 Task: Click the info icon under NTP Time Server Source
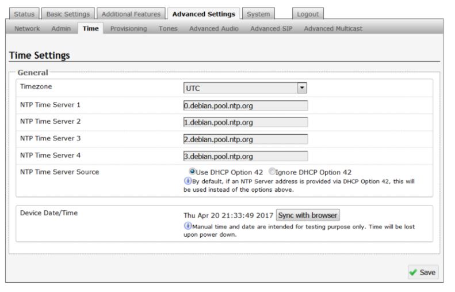(x=188, y=181)
